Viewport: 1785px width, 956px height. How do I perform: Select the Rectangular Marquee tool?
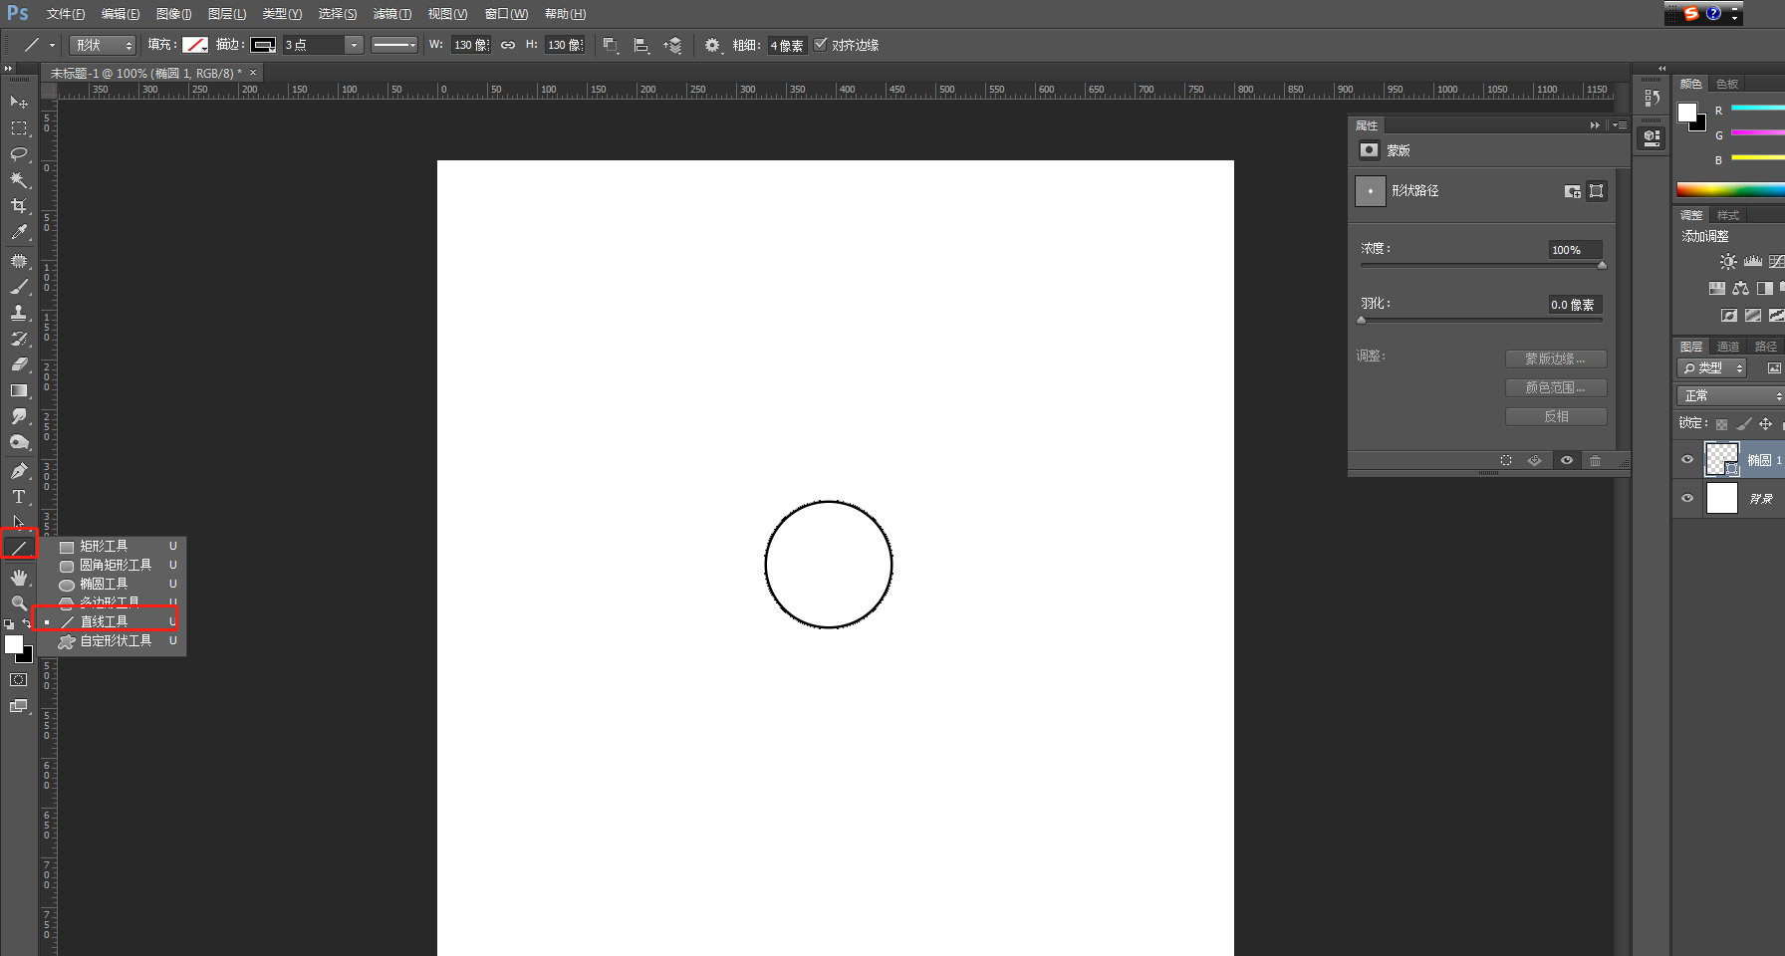click(x=18, y=127)
